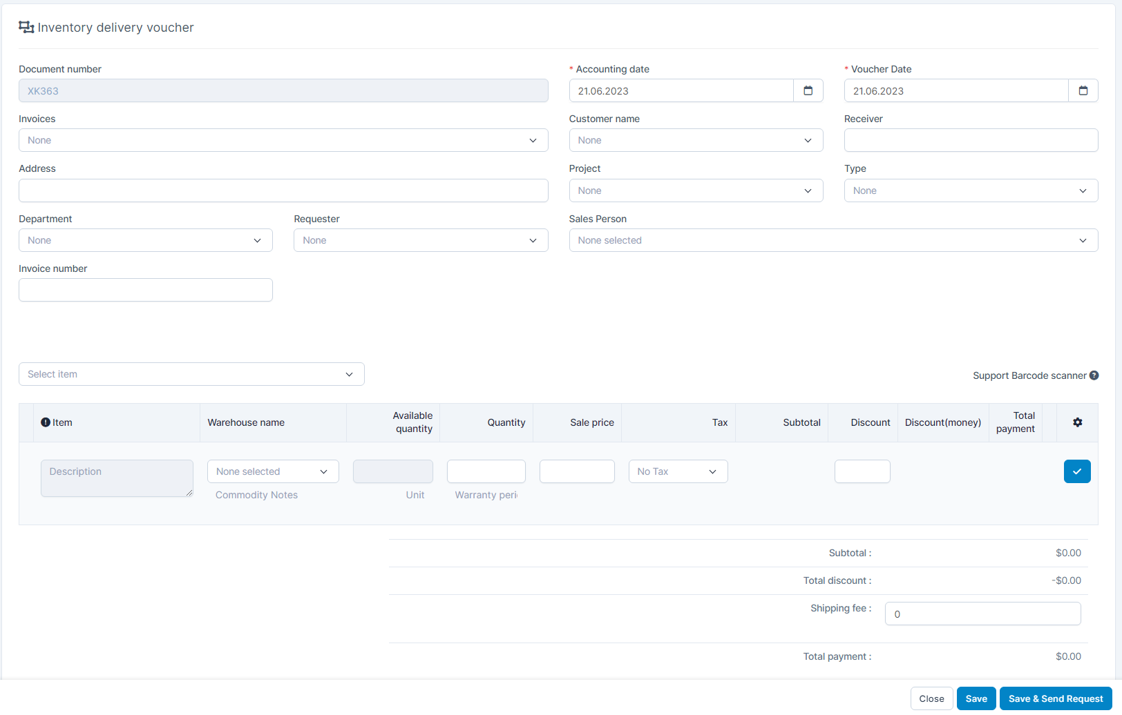
Task: Open the Project dropdown
Action: 695,190
